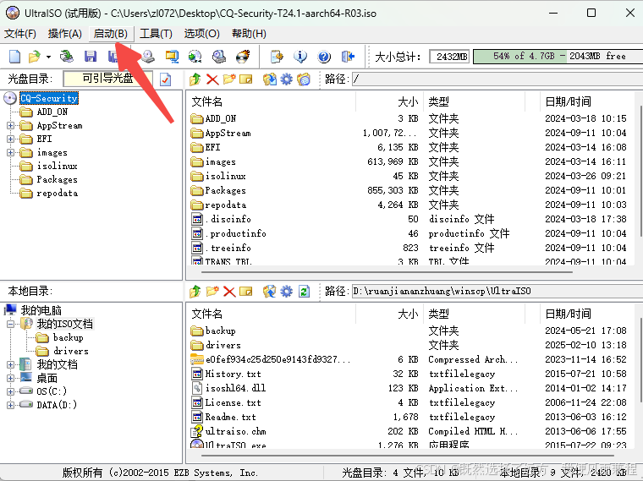Viewport: 643px width, 481px height.
Task: Click the boot info icon beside 可引导光盘
Action: 165,79
